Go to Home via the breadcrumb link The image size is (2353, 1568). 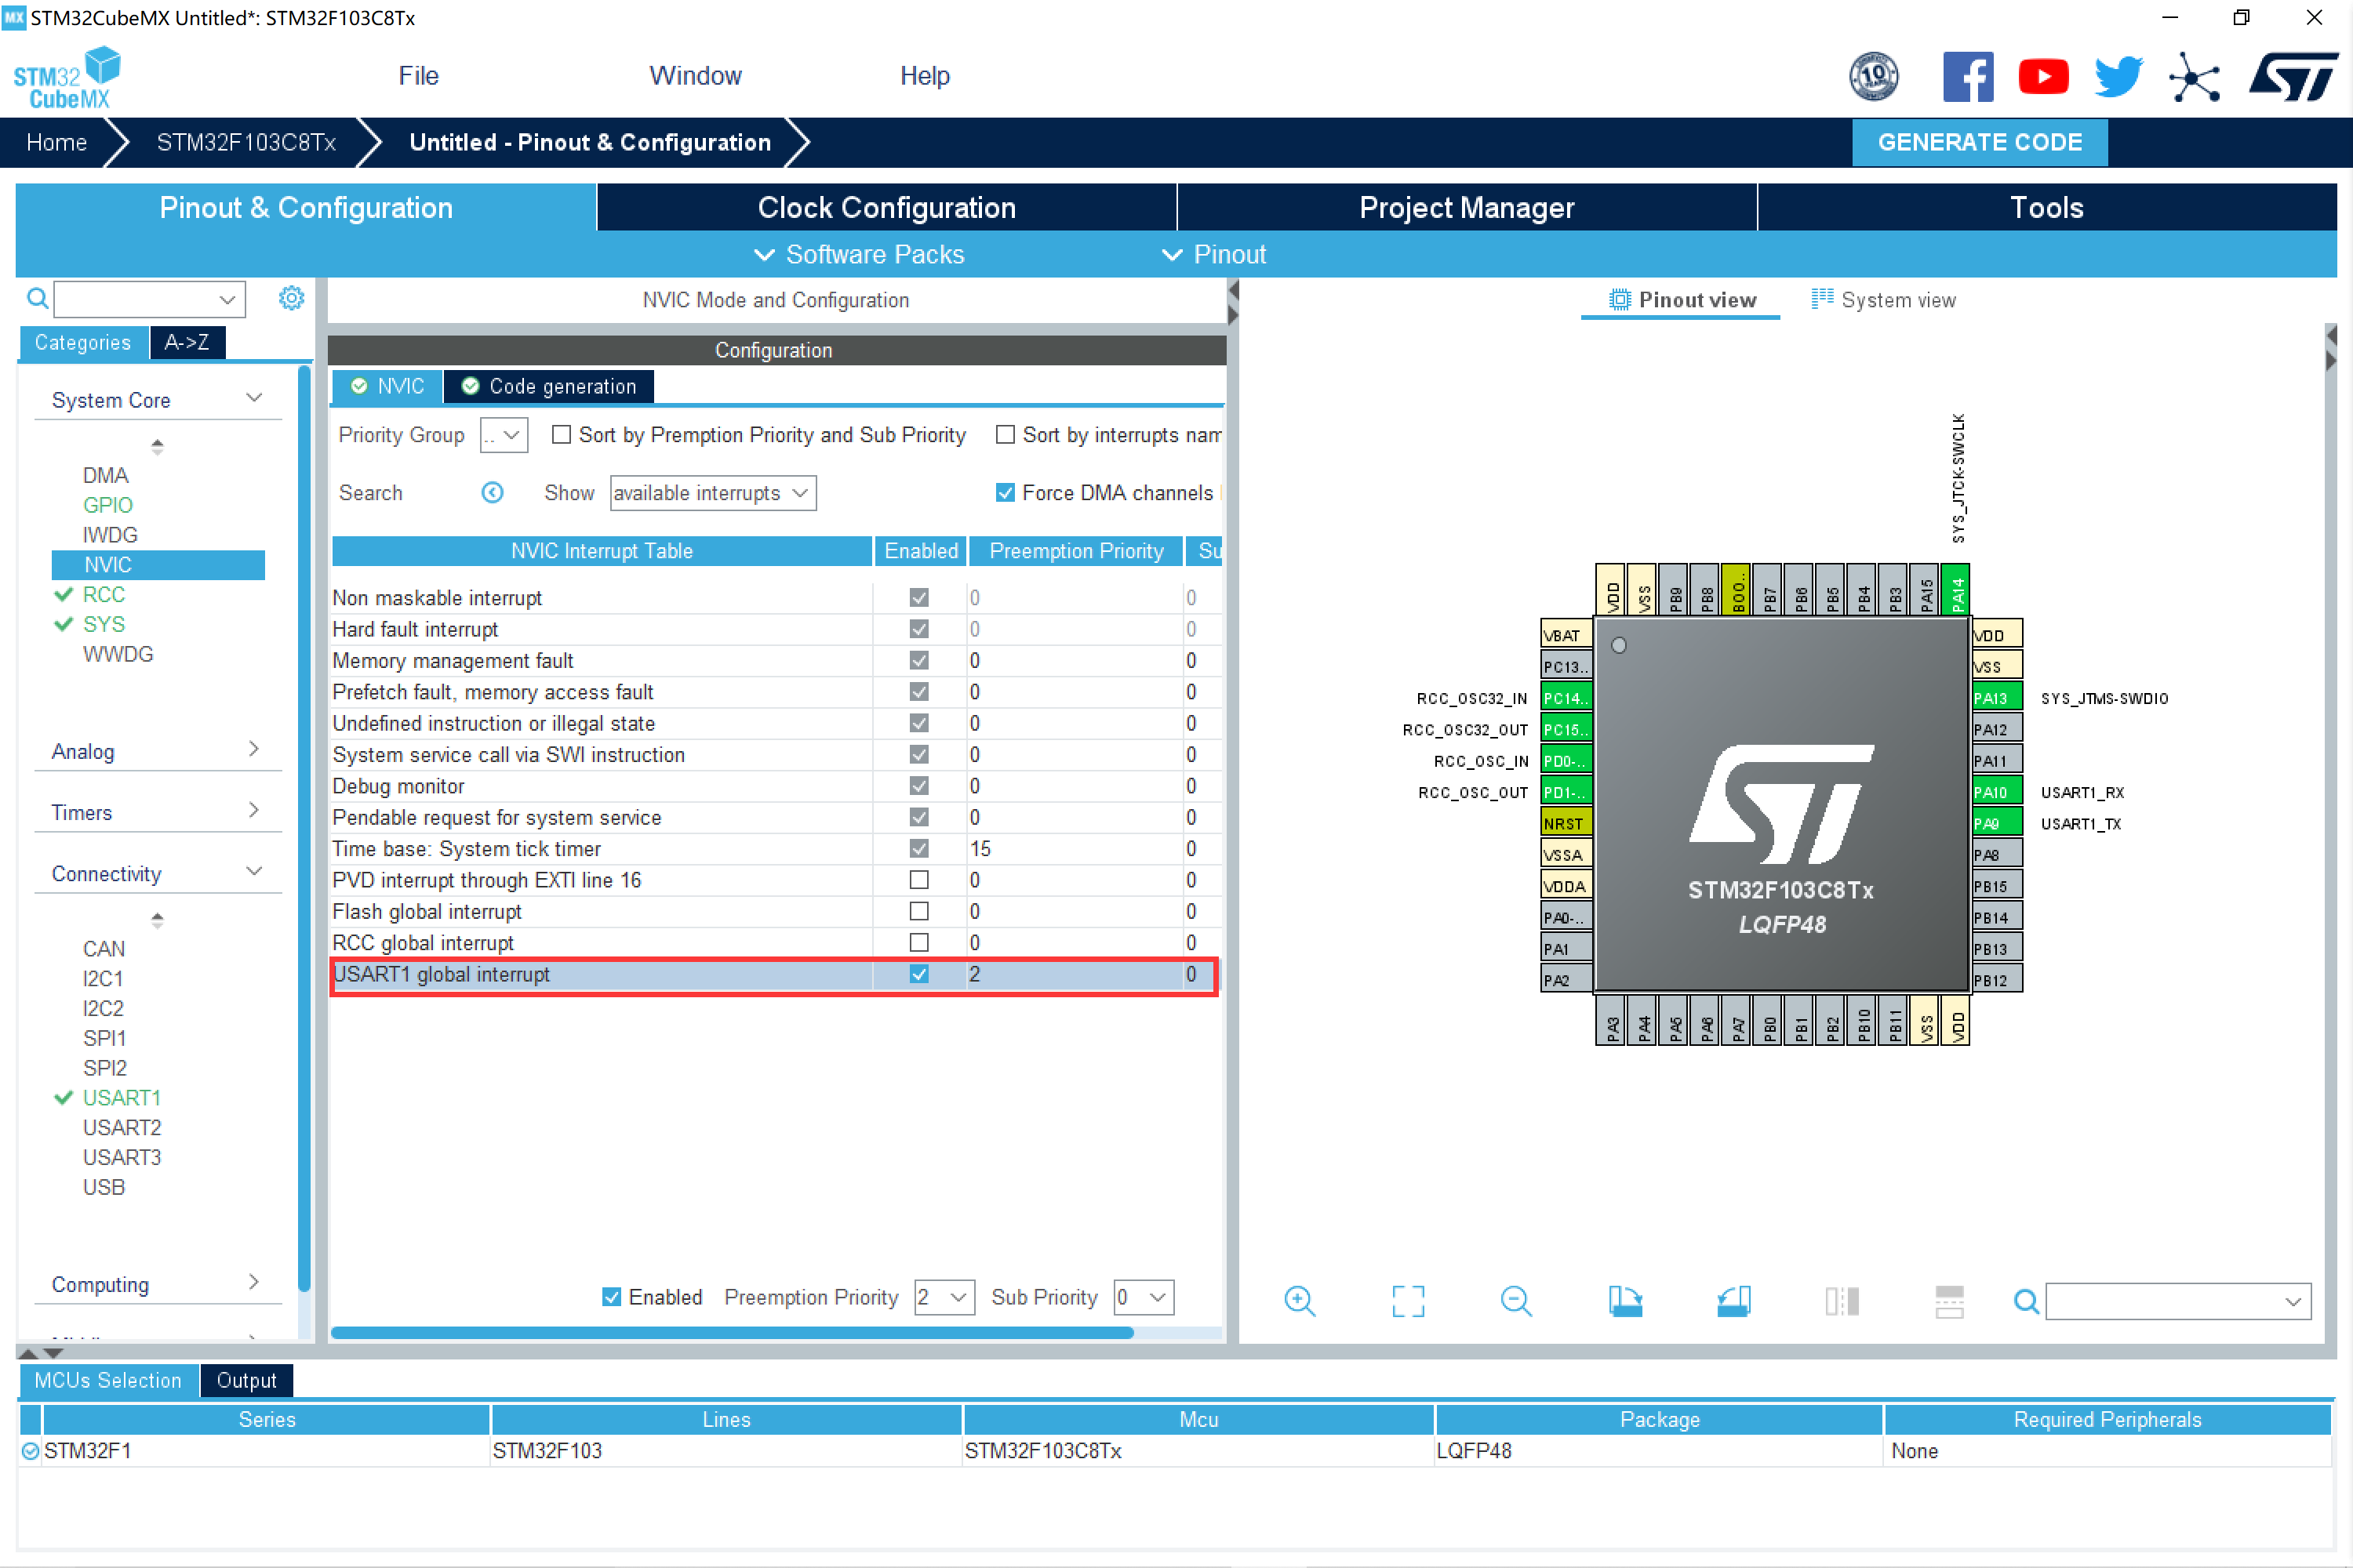57,142
